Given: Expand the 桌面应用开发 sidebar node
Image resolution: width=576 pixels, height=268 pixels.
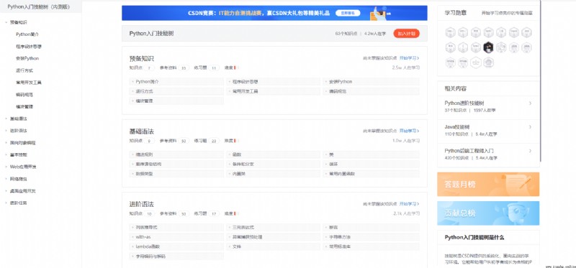Looking at the screenshot, I should point(6,191).
